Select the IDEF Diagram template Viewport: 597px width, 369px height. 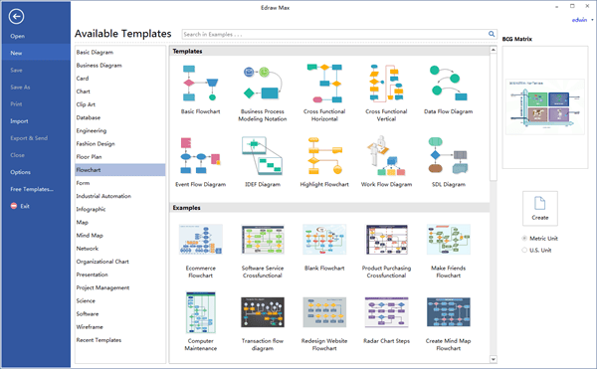click(x=263, y=162)
